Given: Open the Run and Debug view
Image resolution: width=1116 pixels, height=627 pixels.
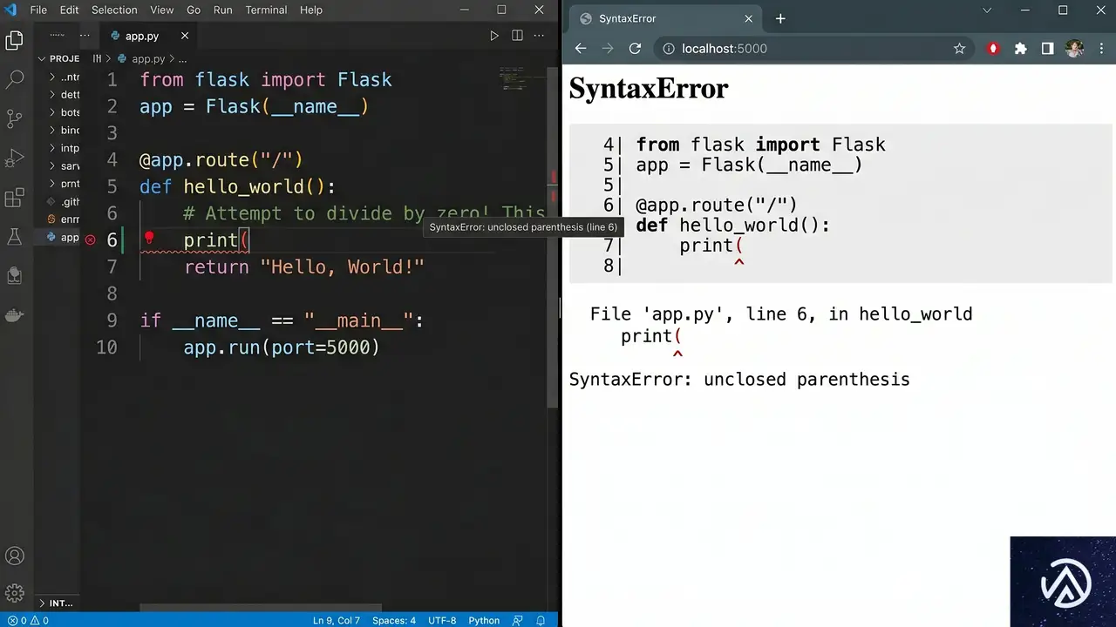Looking at the screenshot, I should coord(15,158).
